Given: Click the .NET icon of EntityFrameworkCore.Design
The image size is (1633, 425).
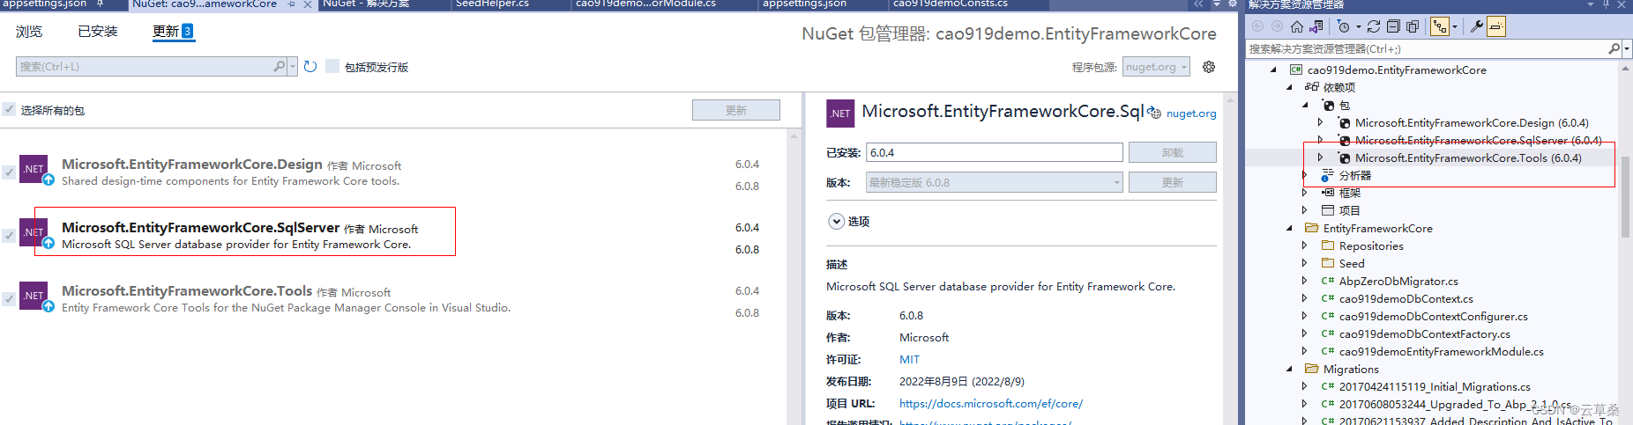Looking at the screenshot, I should [x=34, y=168].
